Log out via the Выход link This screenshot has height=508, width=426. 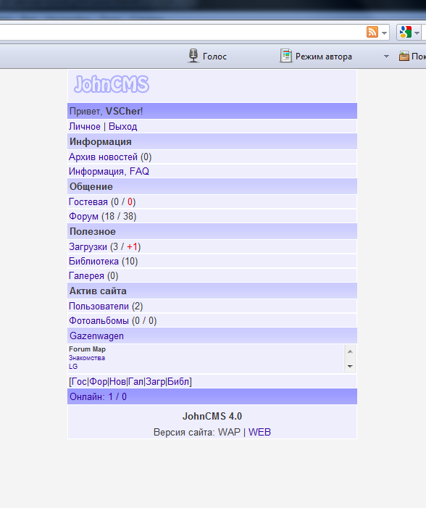click(122, 126)
